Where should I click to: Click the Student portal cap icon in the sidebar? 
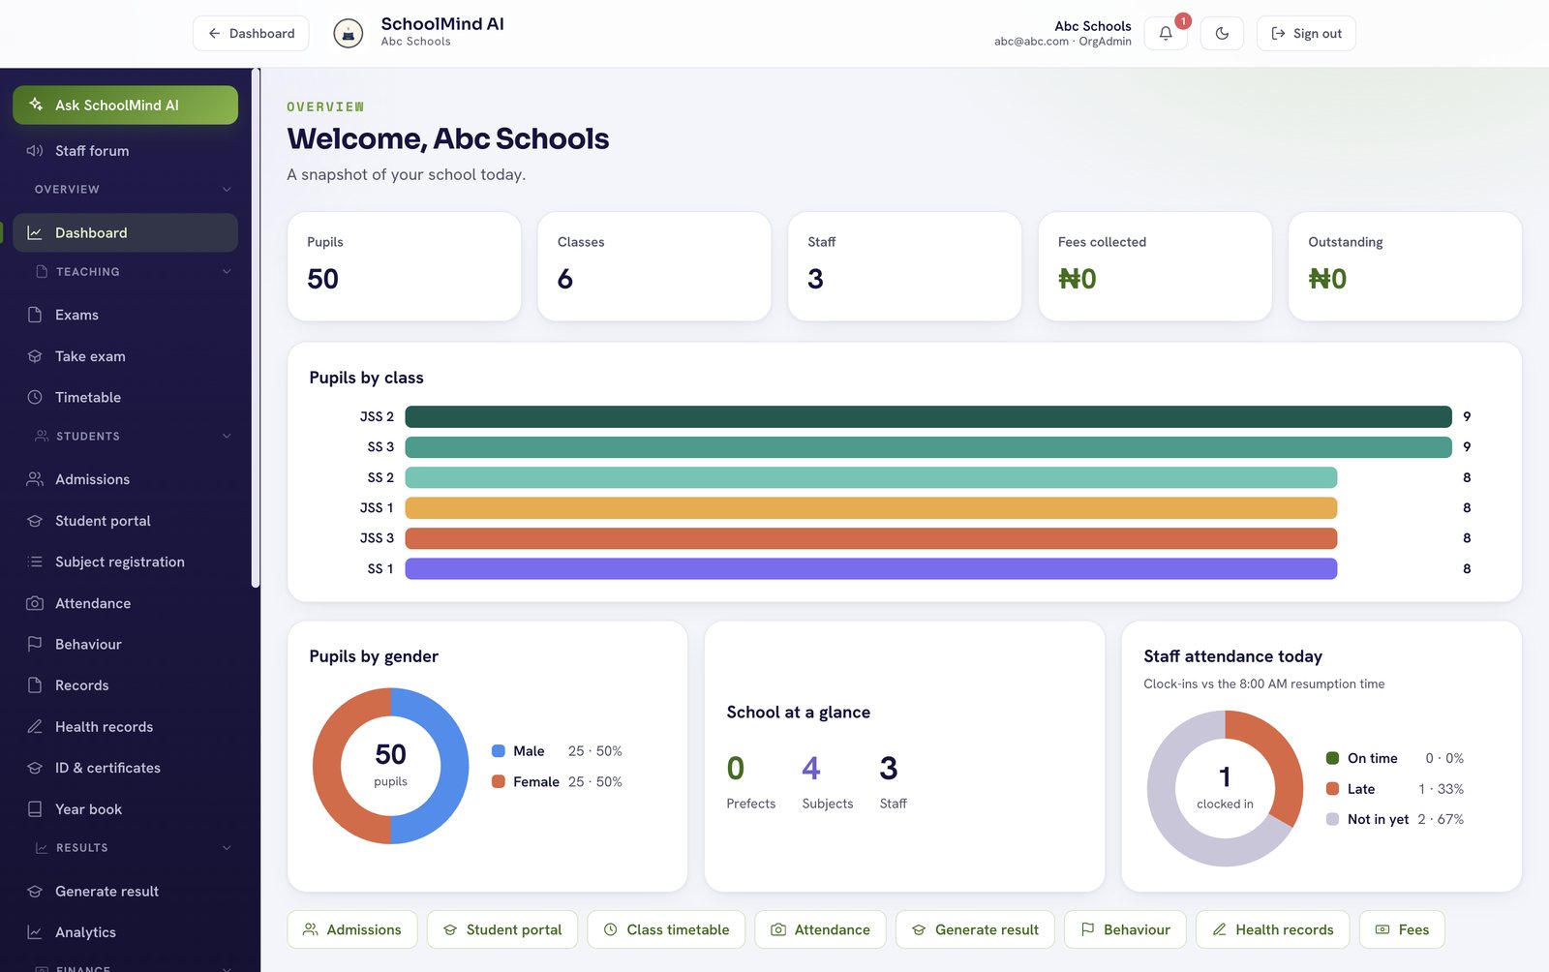35,521
